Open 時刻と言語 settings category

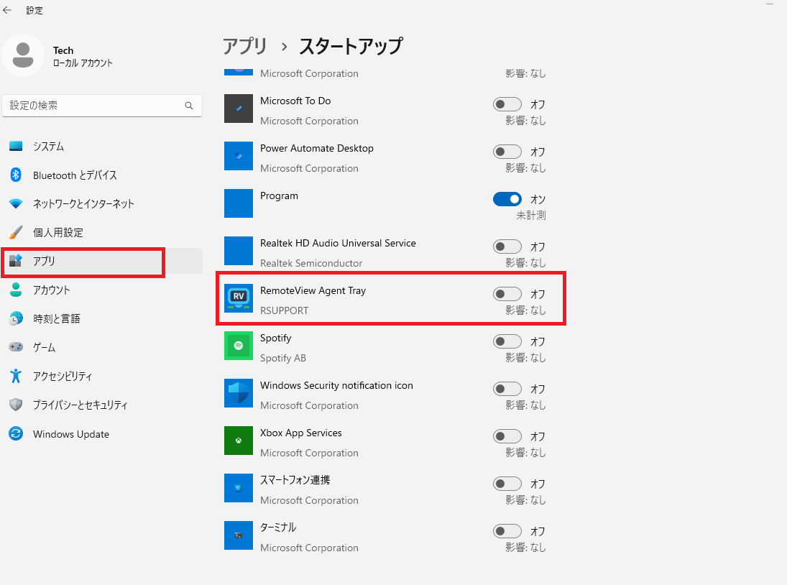click(x=102, y=318)
